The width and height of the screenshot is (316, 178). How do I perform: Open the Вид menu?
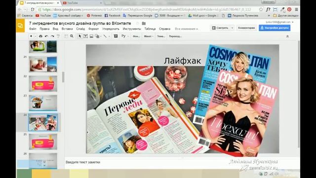click(55, 29)
